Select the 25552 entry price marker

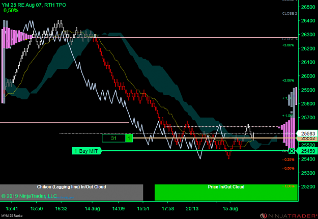click(307, 139)
